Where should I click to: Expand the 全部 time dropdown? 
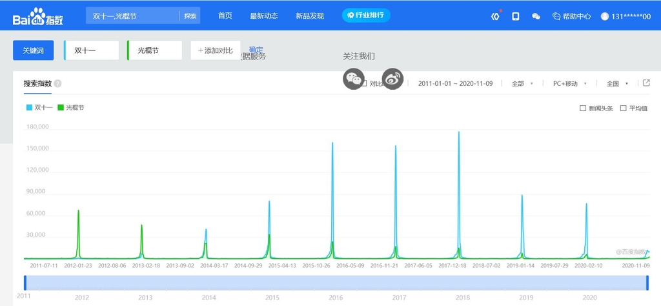pyautogui.click(x=522, y=83)
